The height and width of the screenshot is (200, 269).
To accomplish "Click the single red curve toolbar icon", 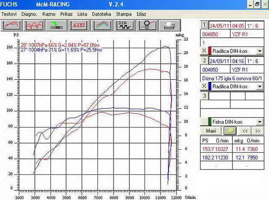I will 11,25.
